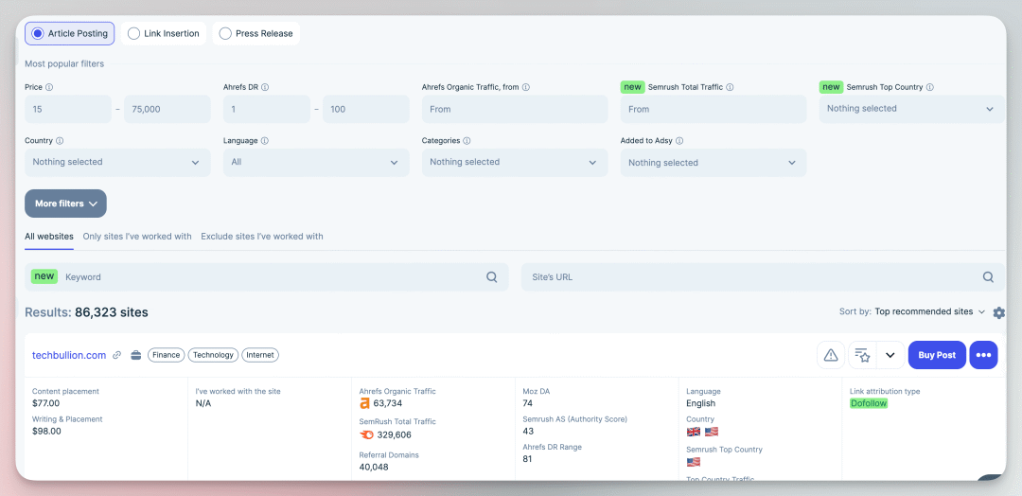Click the Results 86,323 sites text
Image resolution: width=1022 pixels, height=496 pixels.
[x=87, y=312]
